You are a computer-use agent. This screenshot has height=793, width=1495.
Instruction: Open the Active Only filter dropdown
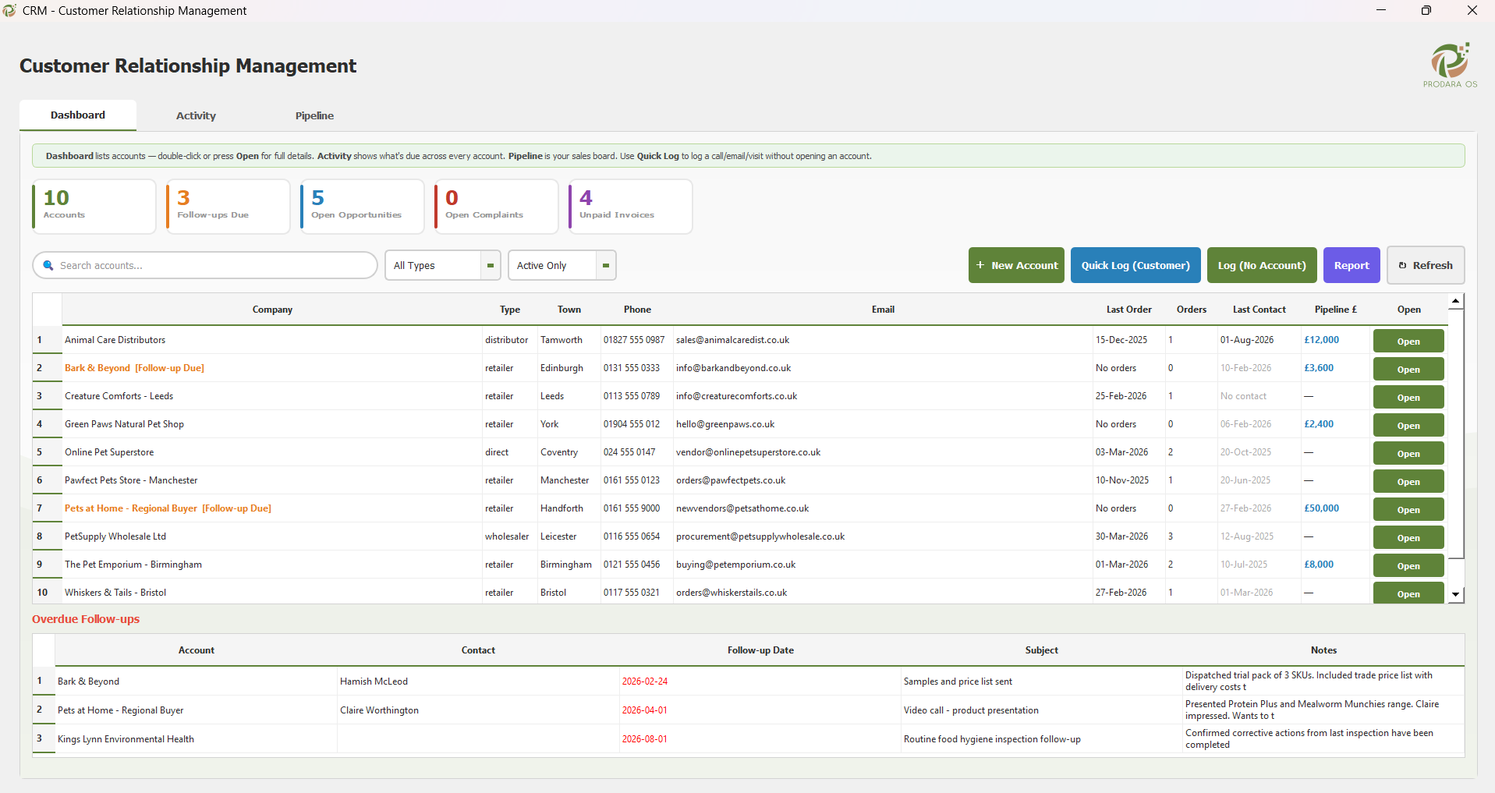pyautogui.click(x=562, y=265)
